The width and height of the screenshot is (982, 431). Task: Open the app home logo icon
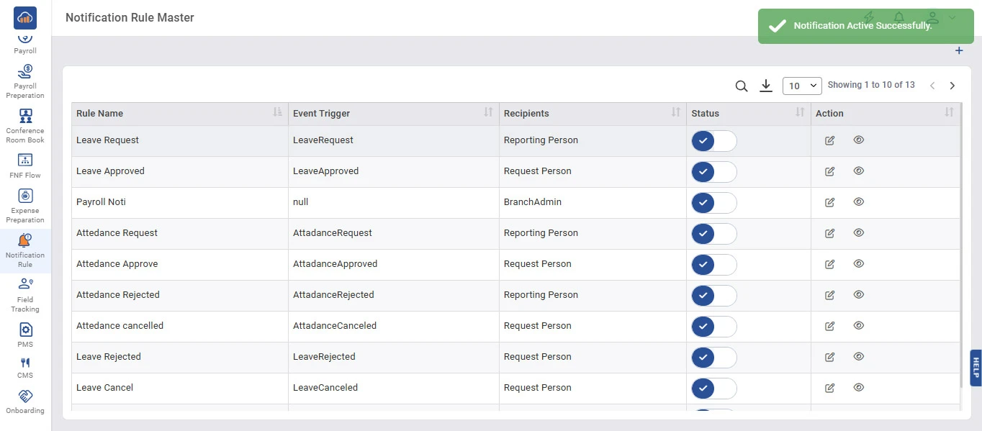(25, 17)
